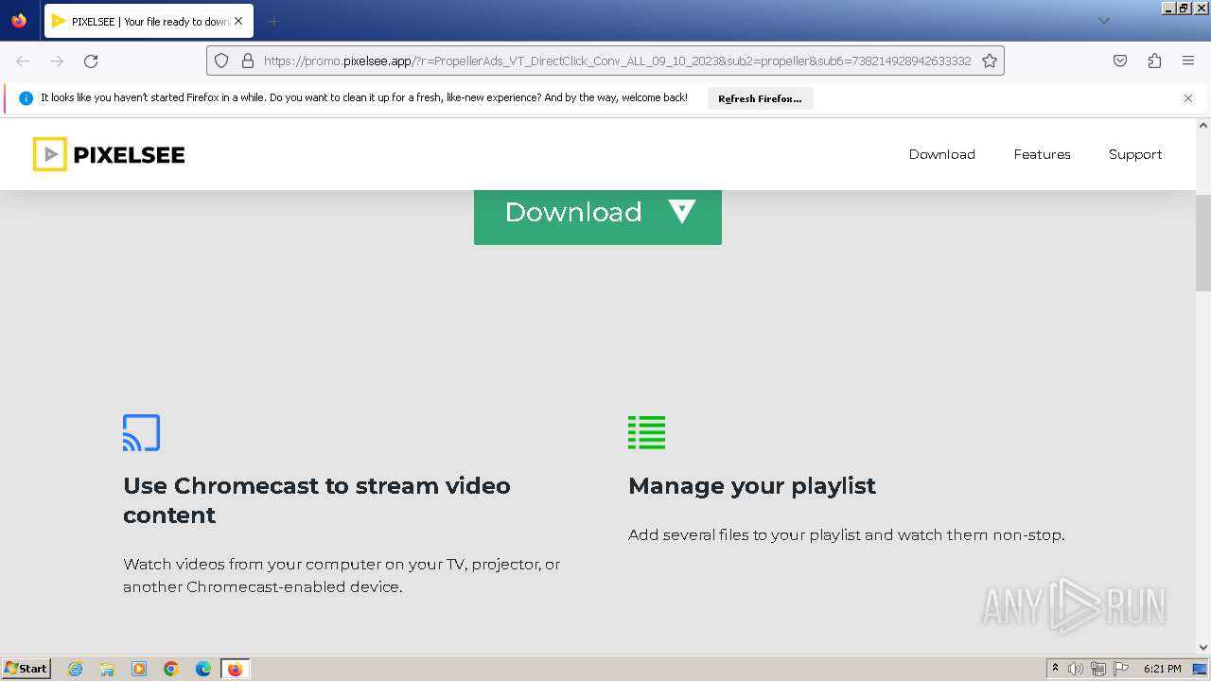This screenshot has width=1211, height=681.
Task: Open the Features nav link
Action: [1042, 154]
